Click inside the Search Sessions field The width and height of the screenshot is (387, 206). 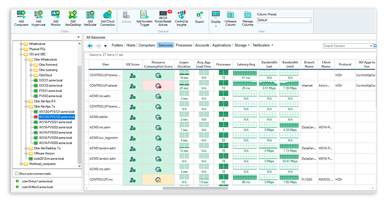(x=346, y=46)
